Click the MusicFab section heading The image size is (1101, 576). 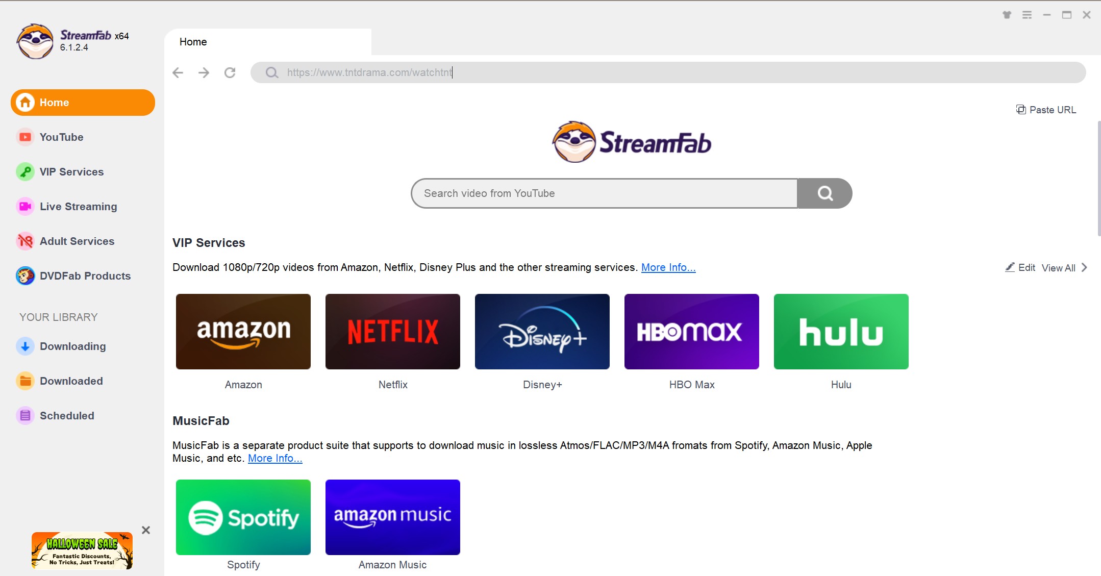pos(201,421)
